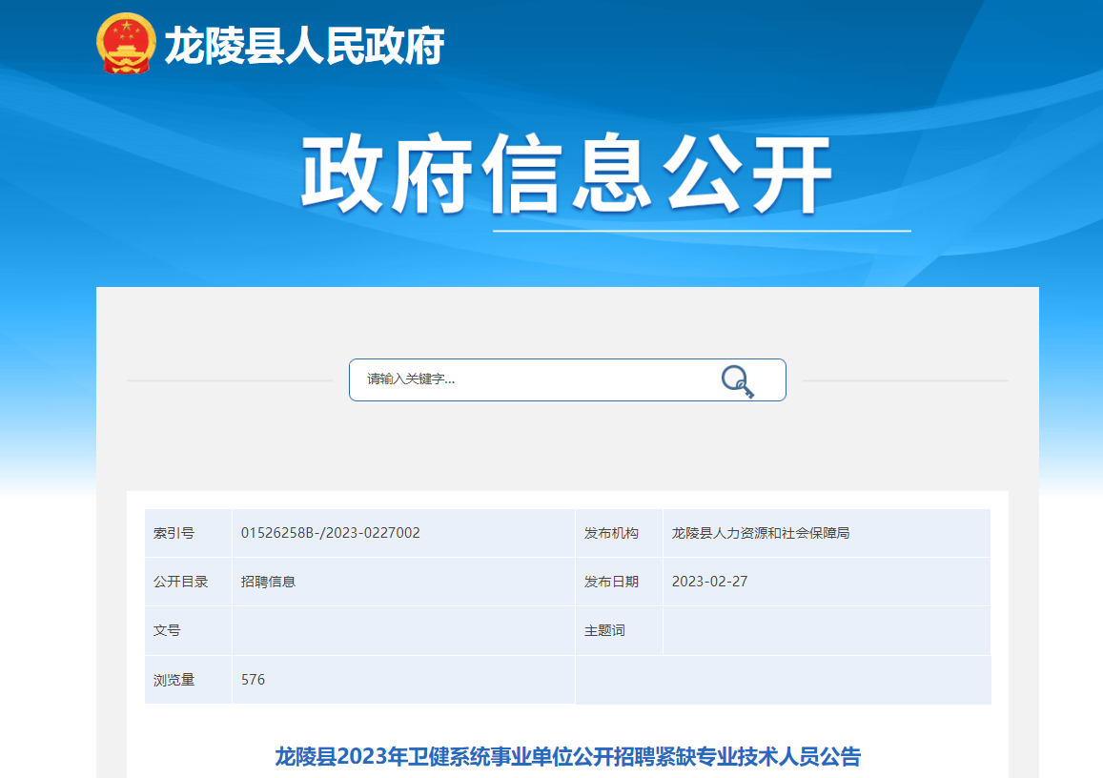Click the magnifying glass search icon
Screen dimensions: 1103x778
pos(737,380)
